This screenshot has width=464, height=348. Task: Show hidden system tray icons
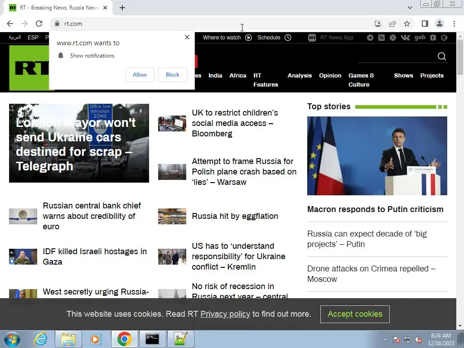[385, 339]
